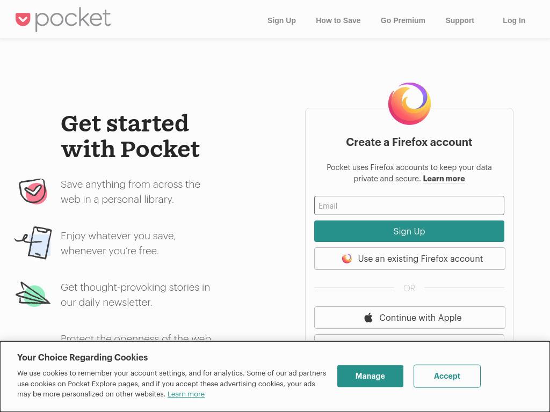Click the phone illustration icon
This screenshot has width=550, height=412.
34,243
